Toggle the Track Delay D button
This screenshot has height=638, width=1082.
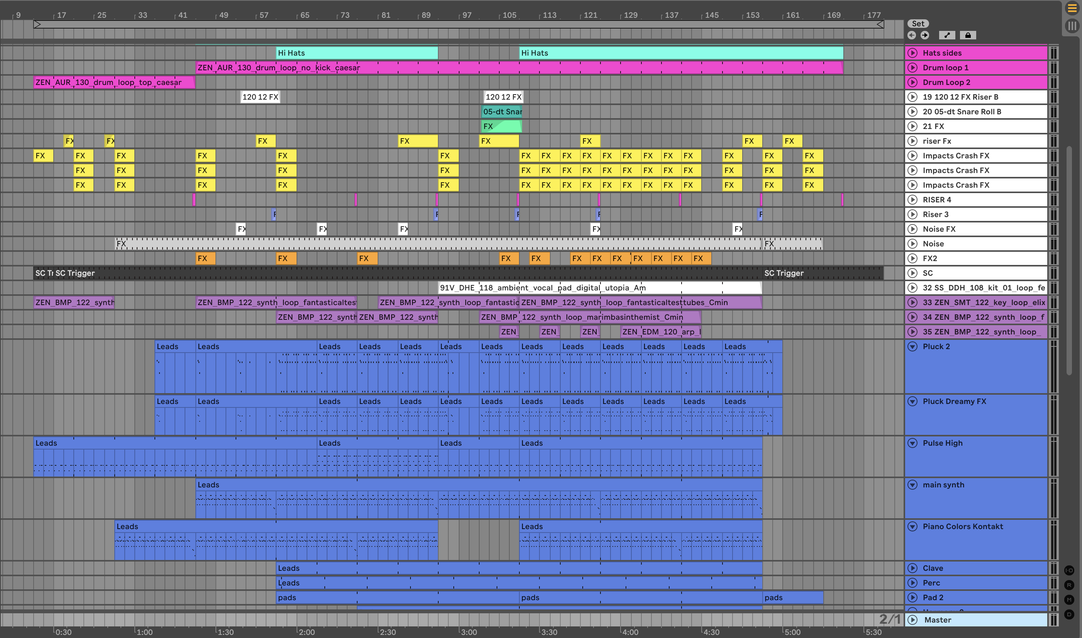coord(1069,614)
